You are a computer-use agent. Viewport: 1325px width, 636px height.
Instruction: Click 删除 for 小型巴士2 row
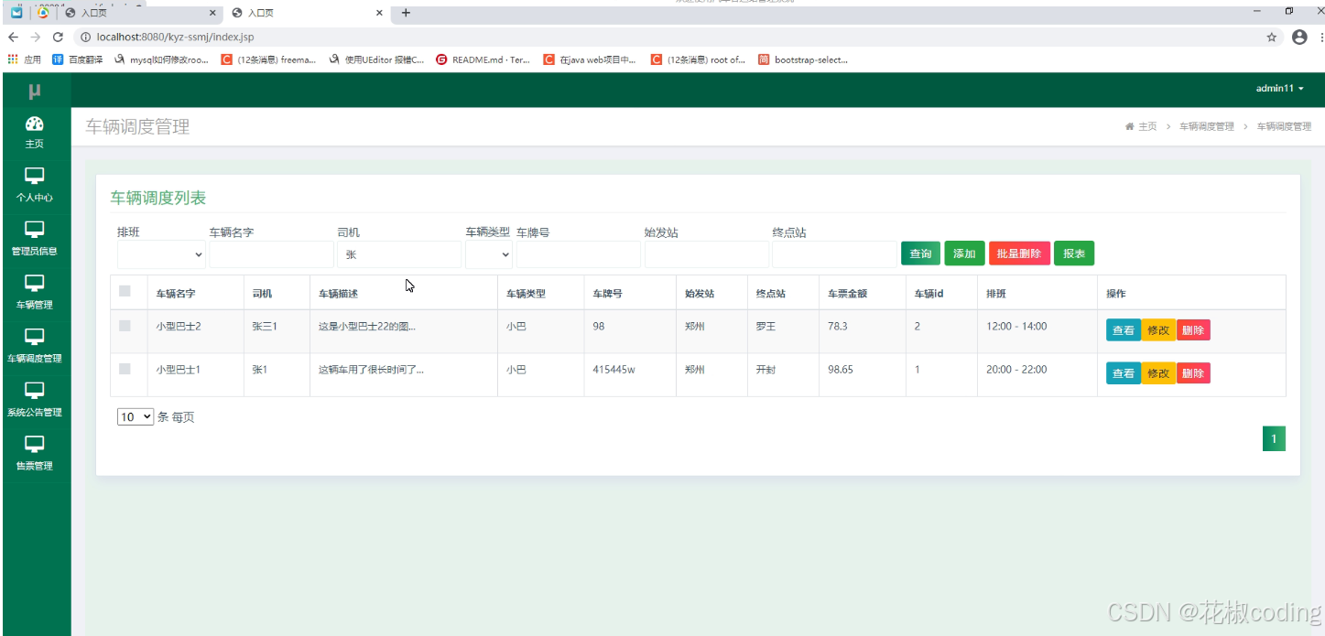(1193, 330)
